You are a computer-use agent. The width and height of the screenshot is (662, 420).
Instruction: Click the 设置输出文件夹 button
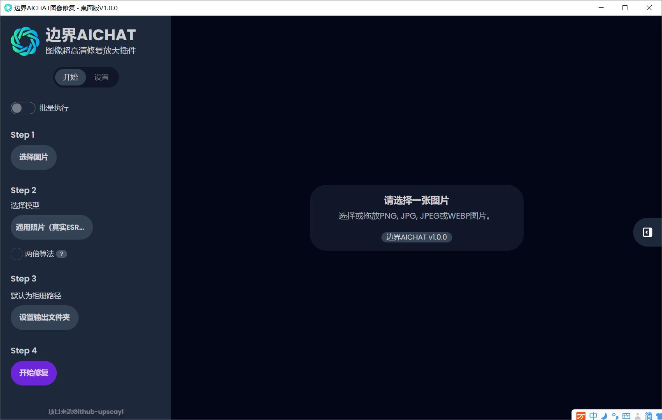(44, 318)
